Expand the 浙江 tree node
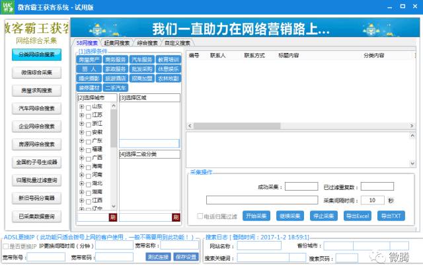The height and width of the screenshot is (276, 423). click(x=81, y=124)
